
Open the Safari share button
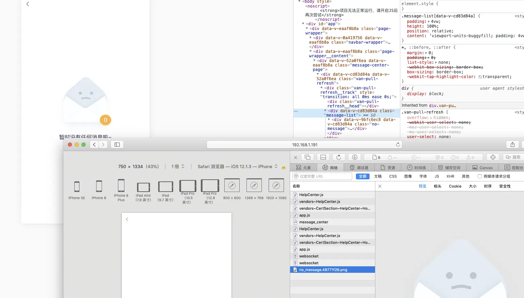click(x=512, y=145)
